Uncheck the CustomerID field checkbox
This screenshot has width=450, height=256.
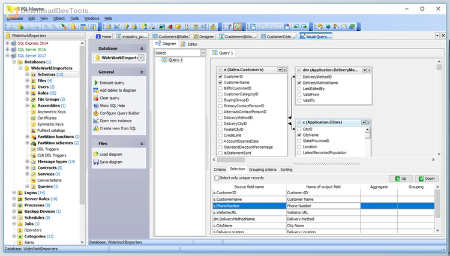220,77
